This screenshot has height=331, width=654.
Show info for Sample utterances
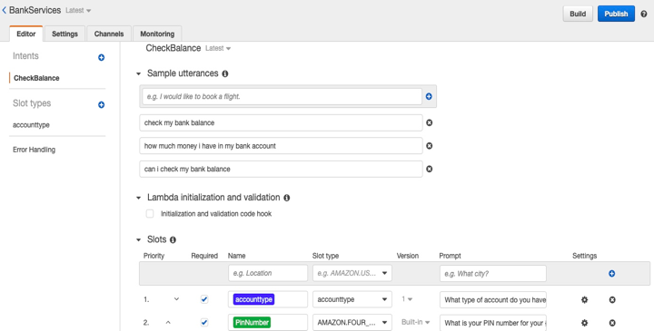coord(225,73)
